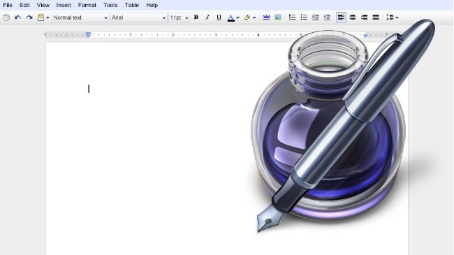The height and width of the screenshot is (255, 454).
Task: Click the Increase indent icon
Action: click(x=327, y=17)
